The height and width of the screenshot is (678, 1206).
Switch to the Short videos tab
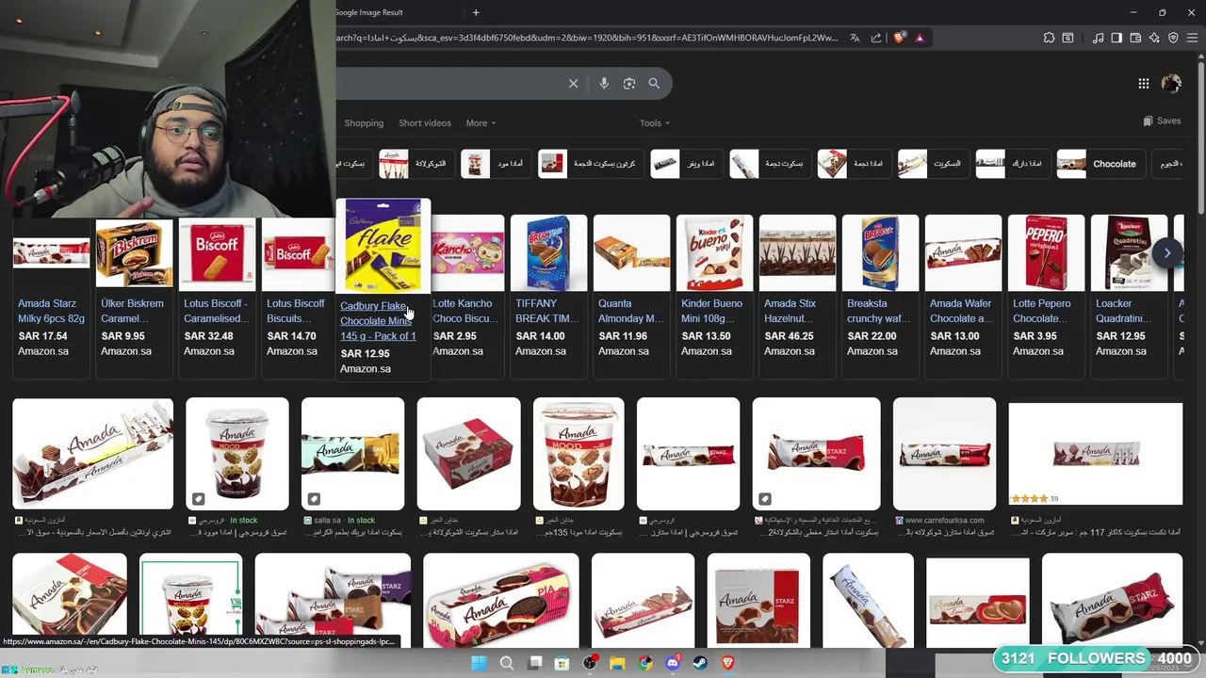425,123
